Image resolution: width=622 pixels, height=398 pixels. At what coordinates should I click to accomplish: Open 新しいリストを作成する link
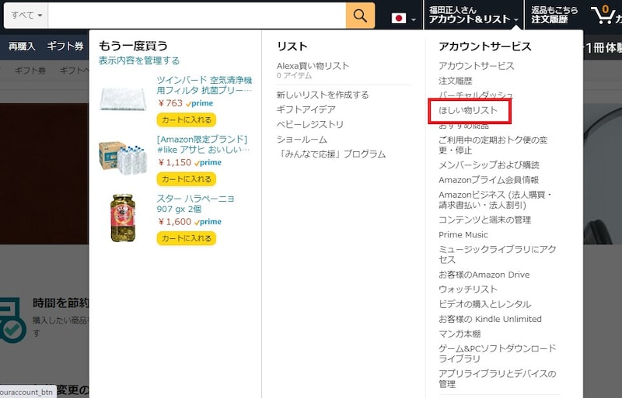323,95
